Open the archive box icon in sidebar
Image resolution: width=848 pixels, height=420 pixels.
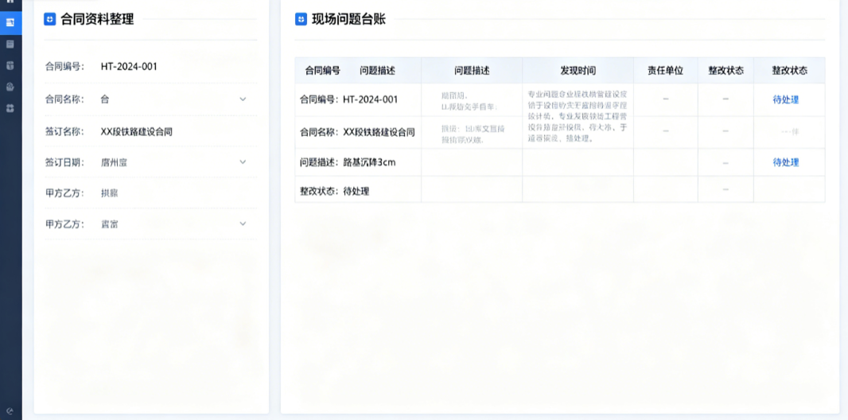point(10,65)
